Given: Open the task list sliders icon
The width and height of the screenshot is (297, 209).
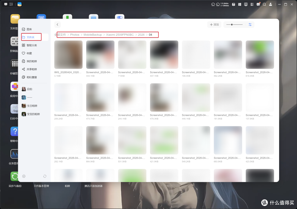Looking at the screenshot, I should tap(252, 4).
